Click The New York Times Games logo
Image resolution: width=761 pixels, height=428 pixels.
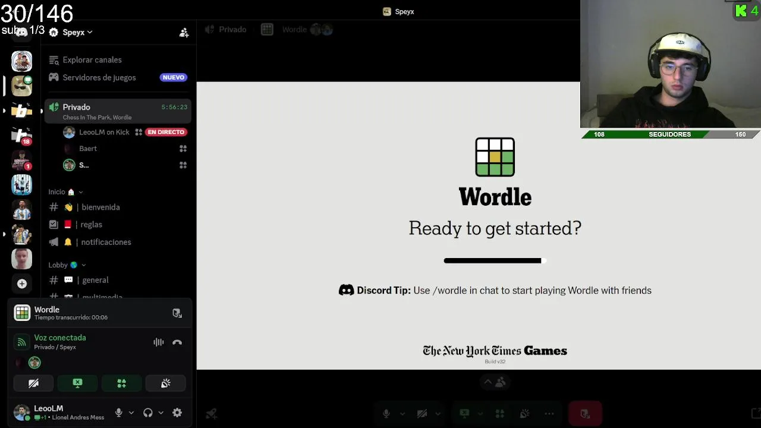(x=495, y=351)
